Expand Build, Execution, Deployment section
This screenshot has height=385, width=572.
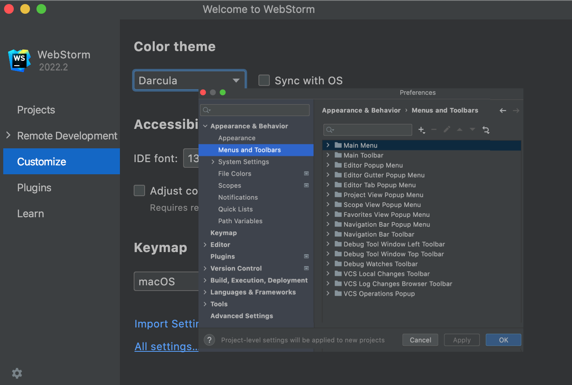205,280
